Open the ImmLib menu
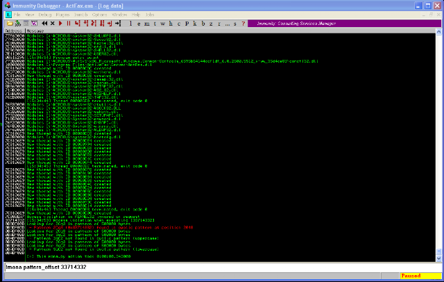The image size is (444, 282). point(80,15)
